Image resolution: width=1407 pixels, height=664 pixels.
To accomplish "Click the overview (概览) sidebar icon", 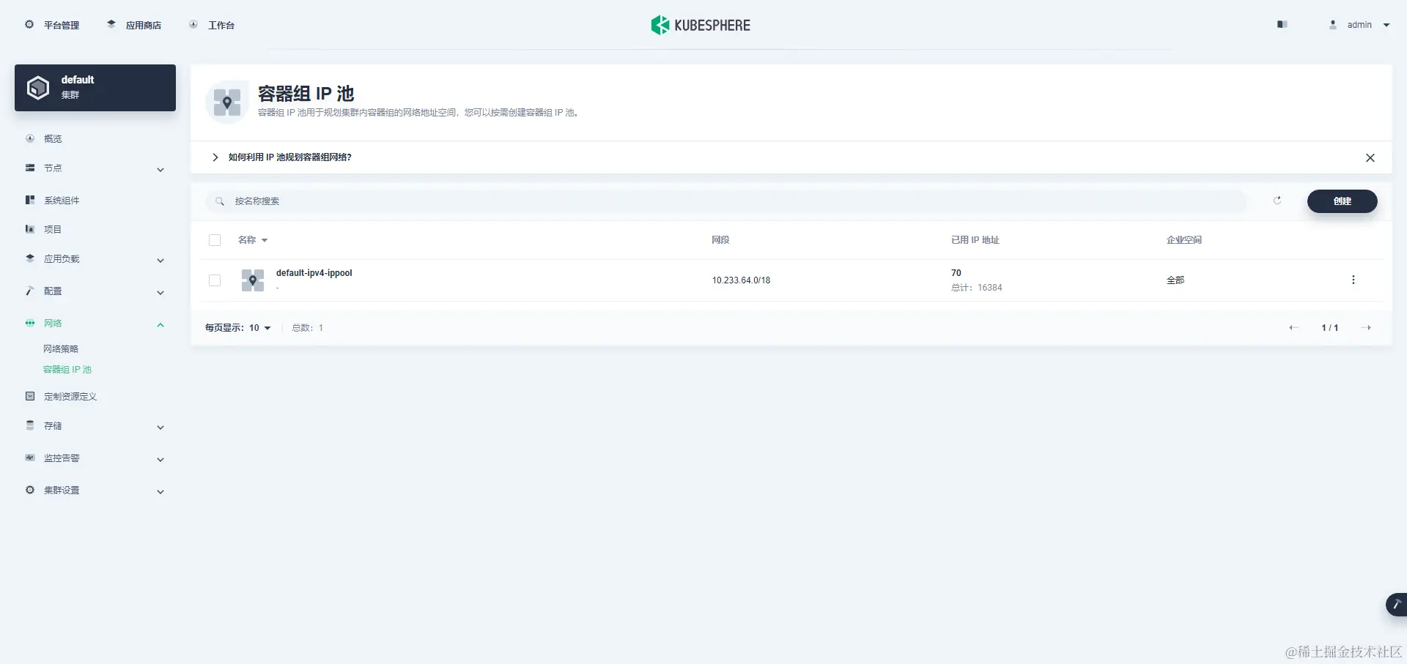I will point(30,138).
